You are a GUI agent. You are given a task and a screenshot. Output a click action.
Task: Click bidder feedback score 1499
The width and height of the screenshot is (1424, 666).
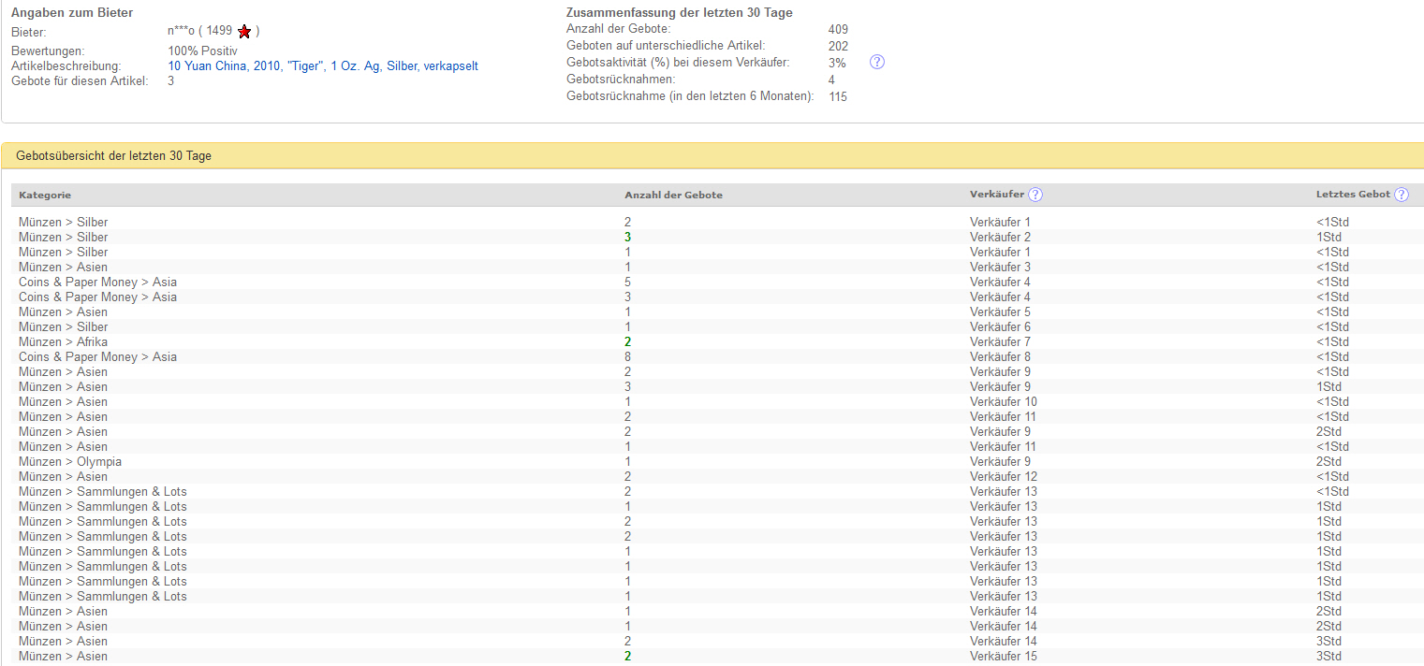click(219, 31)
